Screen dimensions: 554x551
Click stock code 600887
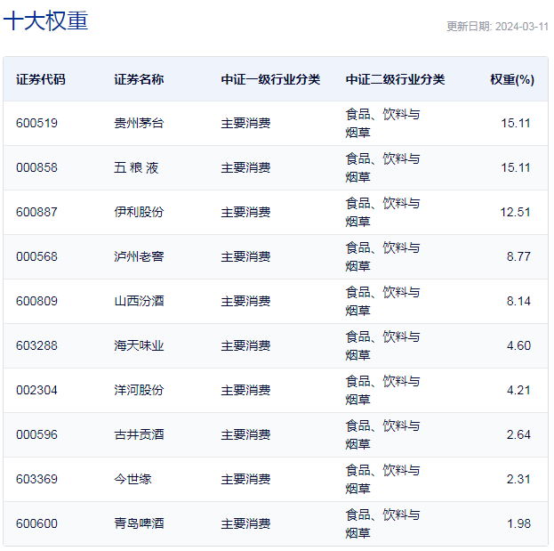[x=36, y=212]
